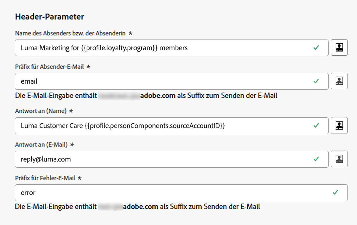Click the Header-Parameter section heading
The width and height of the screenshot is (357, 225).
point(49,17)
